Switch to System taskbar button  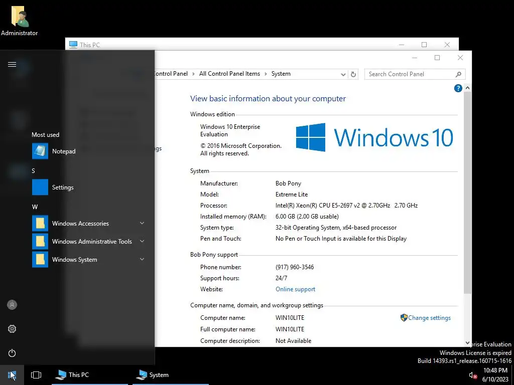171,375
